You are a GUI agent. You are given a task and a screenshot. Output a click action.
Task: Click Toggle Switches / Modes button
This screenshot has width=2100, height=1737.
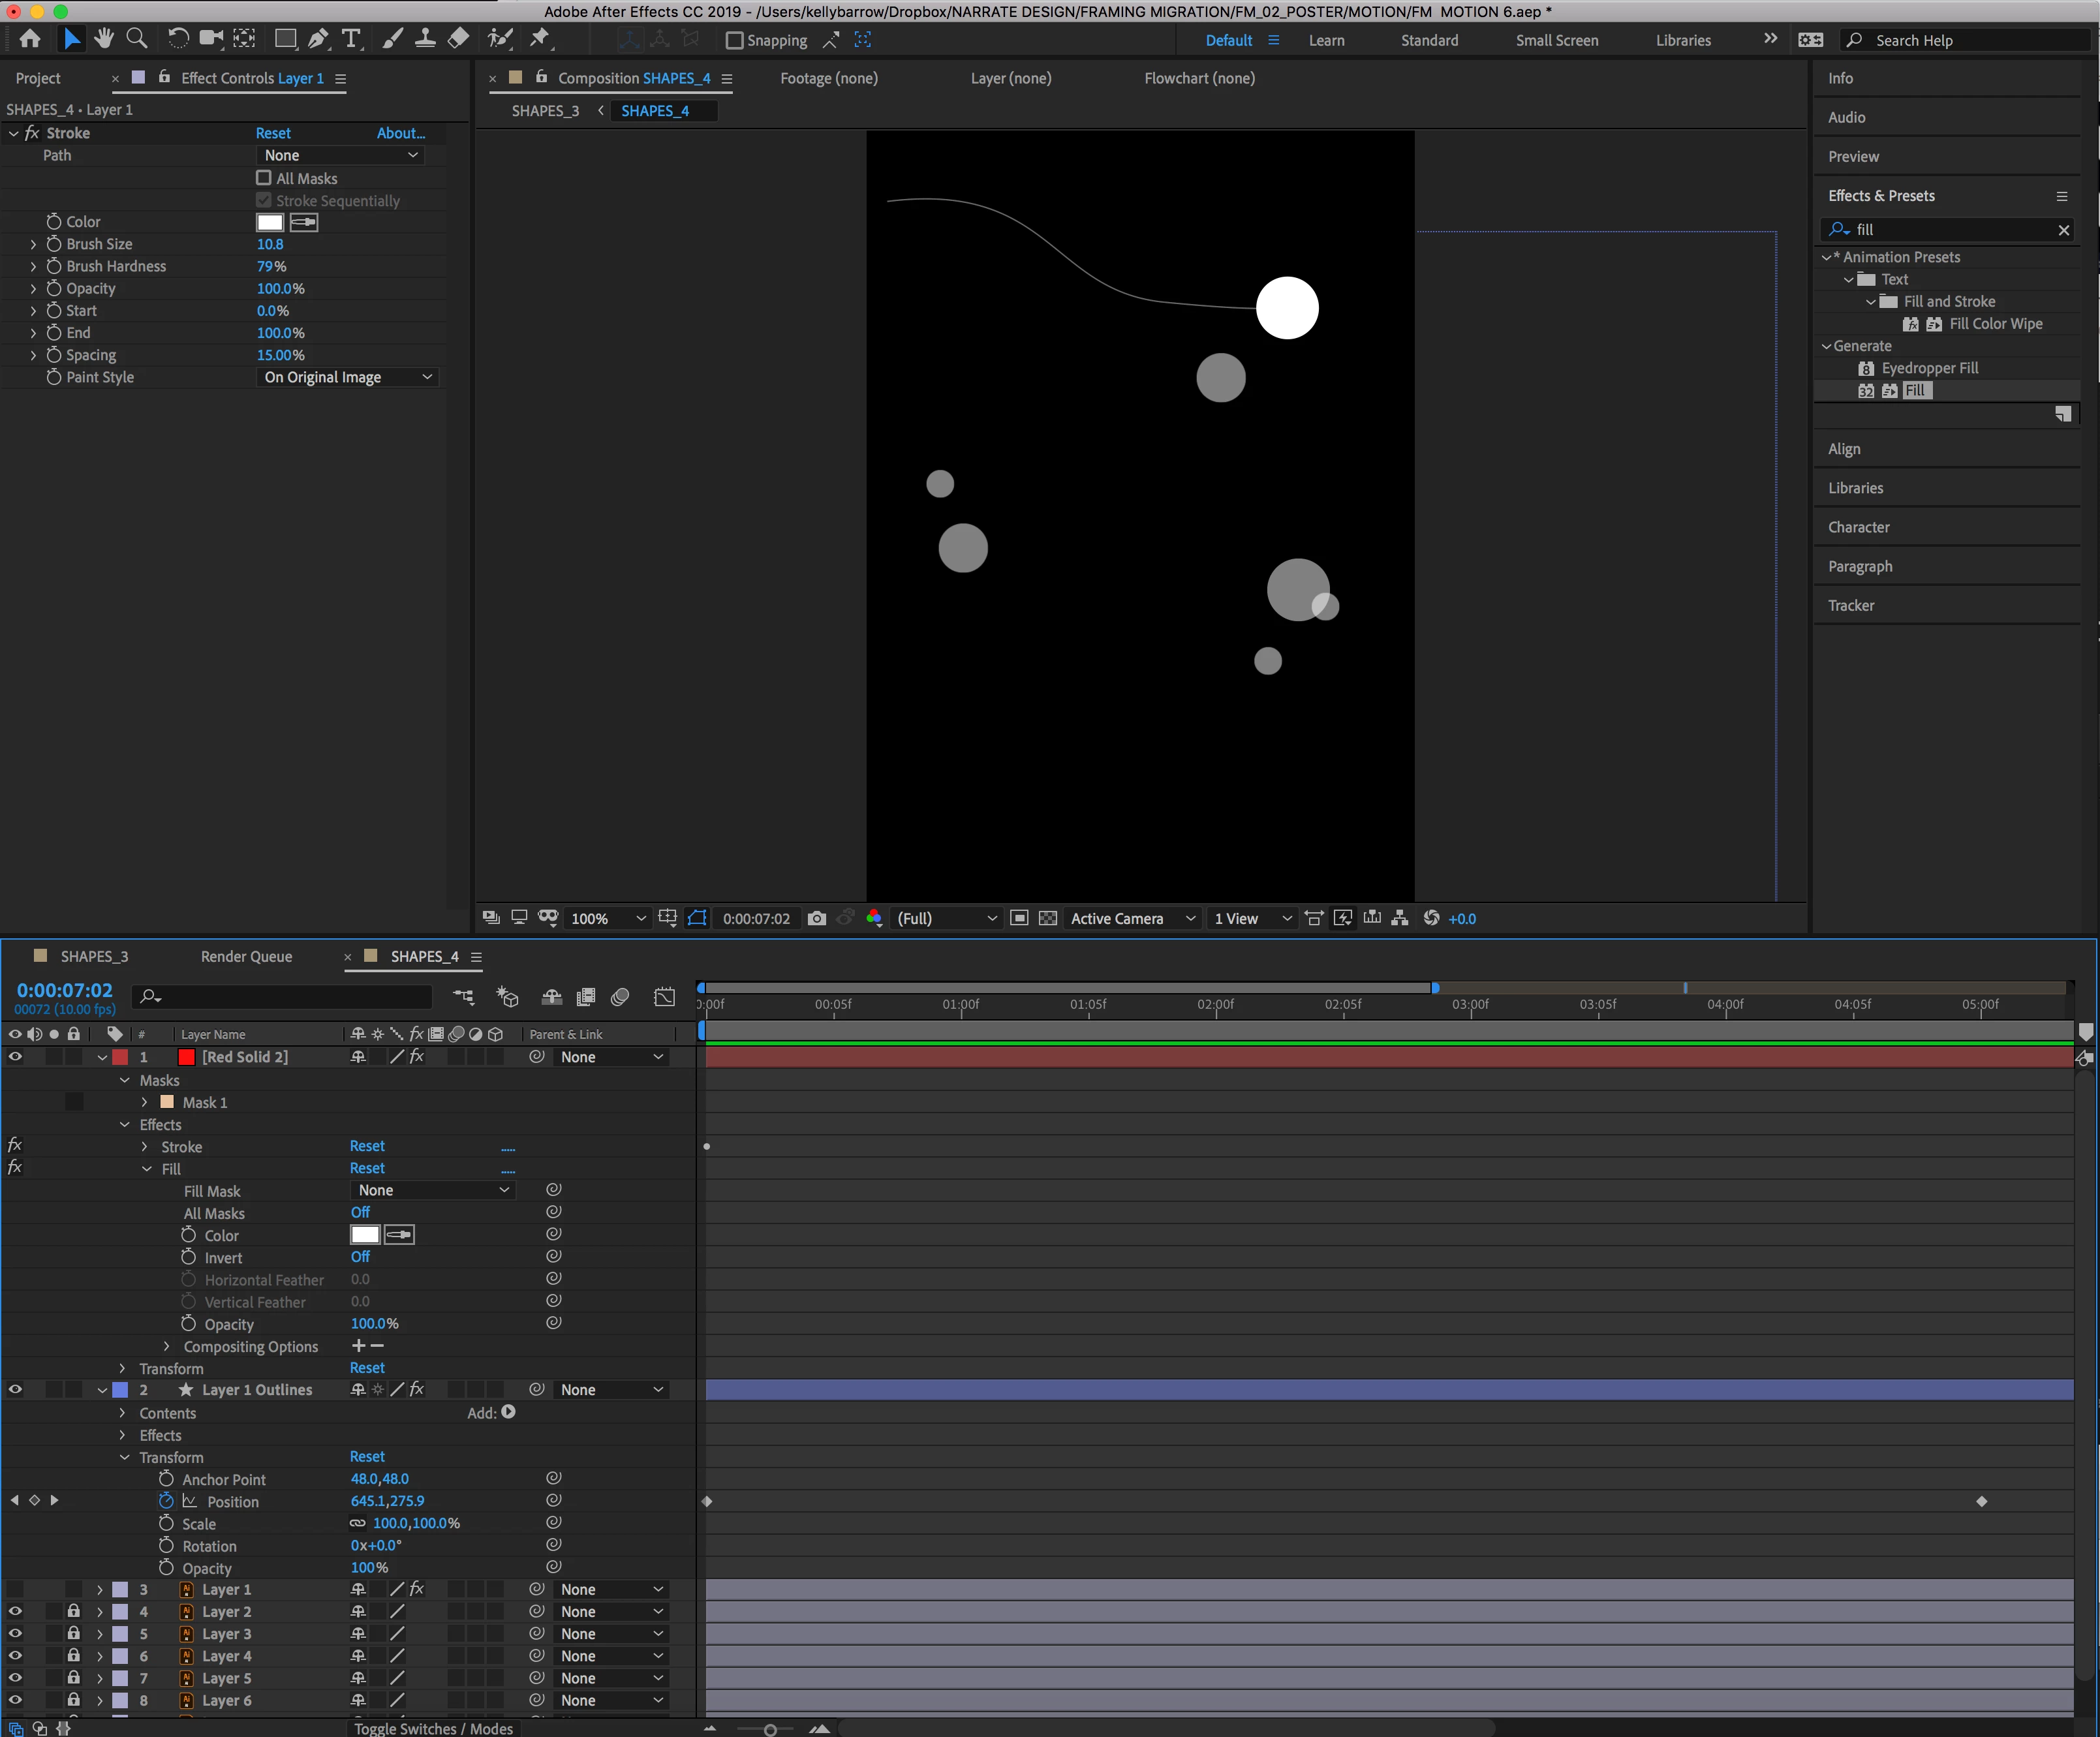click(433, 1728)
